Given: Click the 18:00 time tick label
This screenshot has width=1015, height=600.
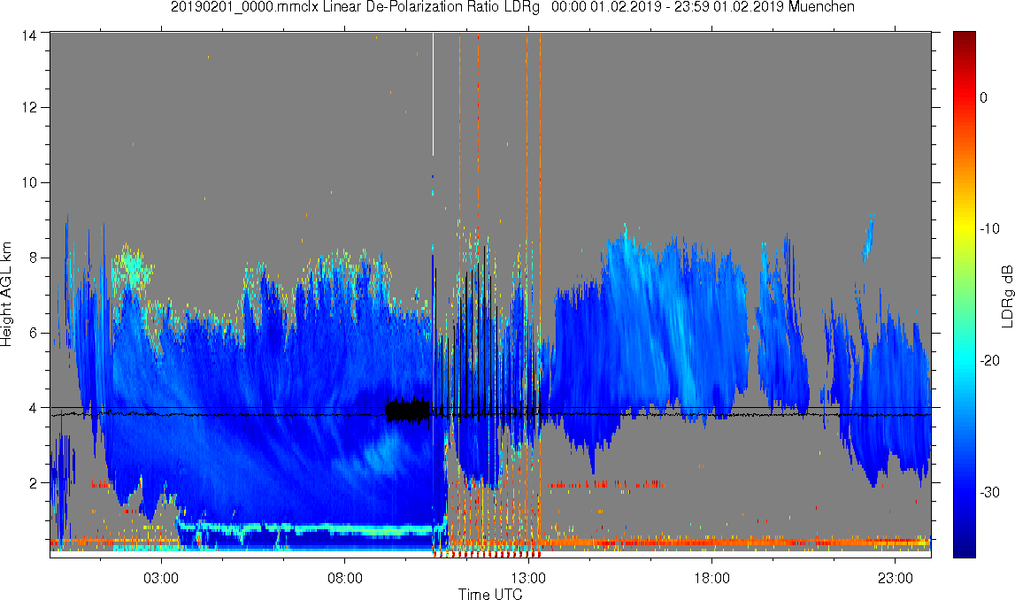Looking at the screenshot, I should 711,577.
